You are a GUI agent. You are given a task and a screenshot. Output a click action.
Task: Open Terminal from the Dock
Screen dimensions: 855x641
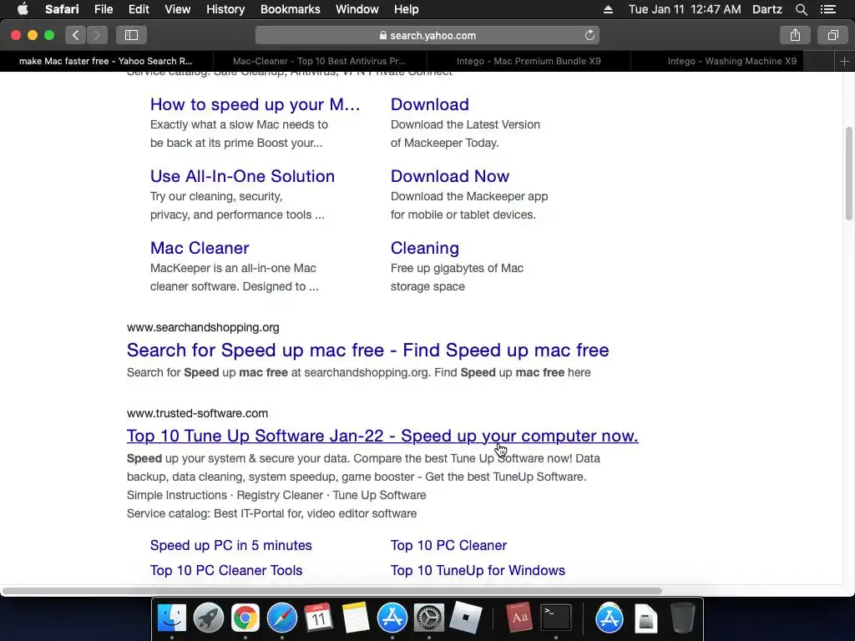(x=555, y=618)
